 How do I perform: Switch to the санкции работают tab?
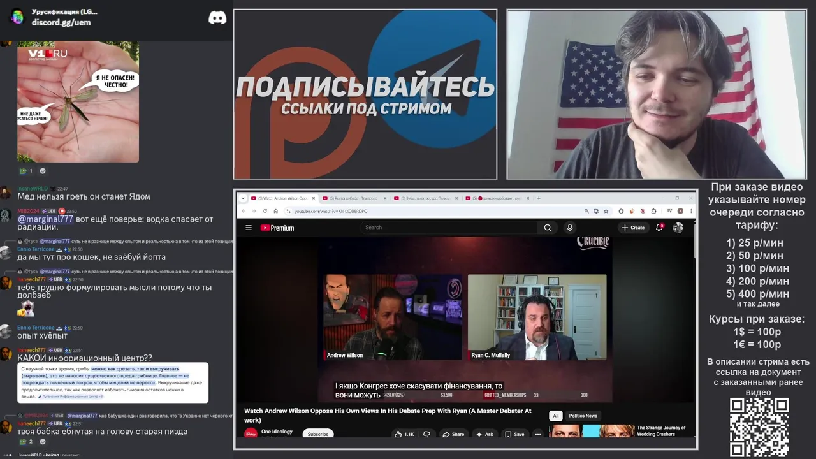pyautogui.click(x=497, y=198)
